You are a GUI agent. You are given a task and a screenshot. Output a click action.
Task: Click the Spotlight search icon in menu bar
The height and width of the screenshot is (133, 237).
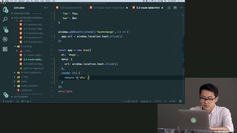[178, 1]
